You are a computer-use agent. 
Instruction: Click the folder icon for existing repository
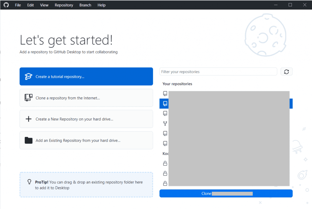pos(28,140)
